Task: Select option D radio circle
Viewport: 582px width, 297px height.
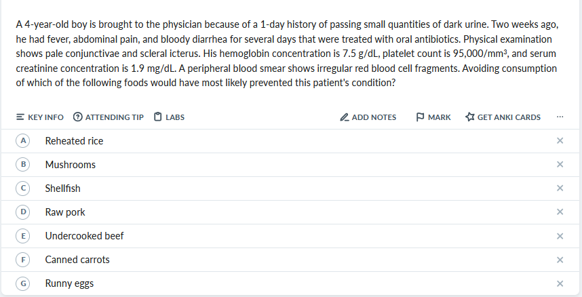Action: pyautogui.click(x=24, y=212)
